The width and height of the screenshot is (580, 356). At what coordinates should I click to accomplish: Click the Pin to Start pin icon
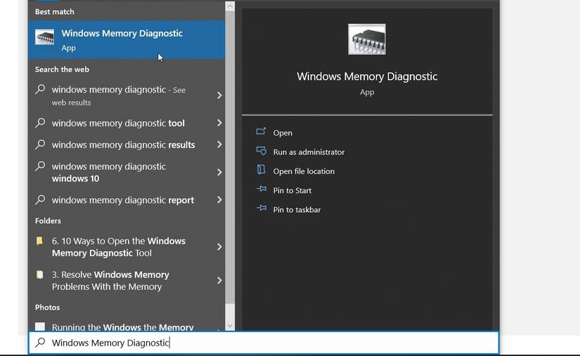[x=262, y=190]
